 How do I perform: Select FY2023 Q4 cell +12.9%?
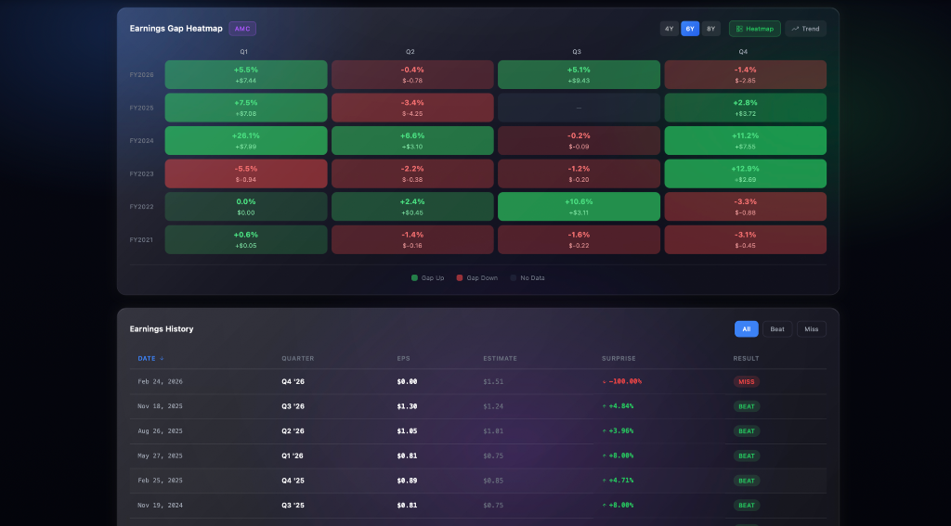point(746,173)
